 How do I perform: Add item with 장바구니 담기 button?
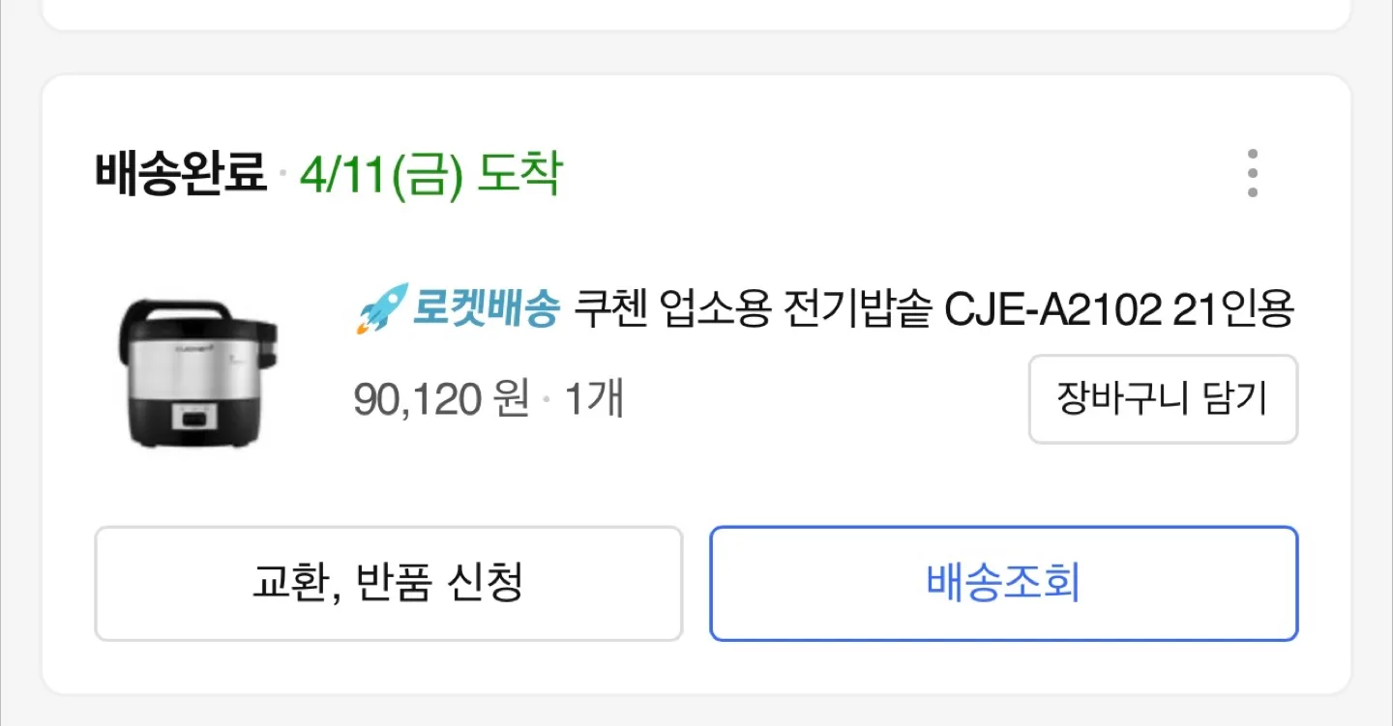[1163, 399]
